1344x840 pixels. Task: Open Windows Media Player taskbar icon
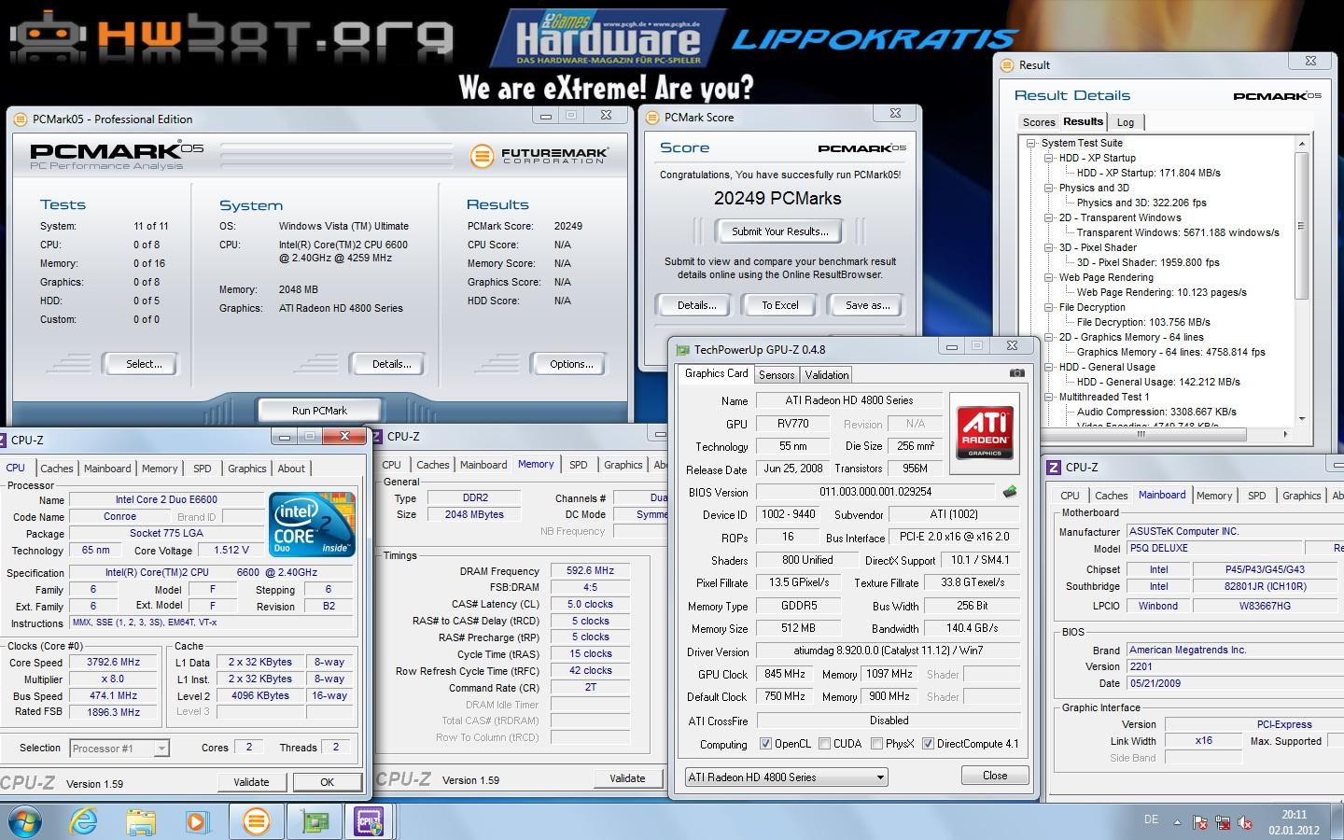[x=196, y=821]
